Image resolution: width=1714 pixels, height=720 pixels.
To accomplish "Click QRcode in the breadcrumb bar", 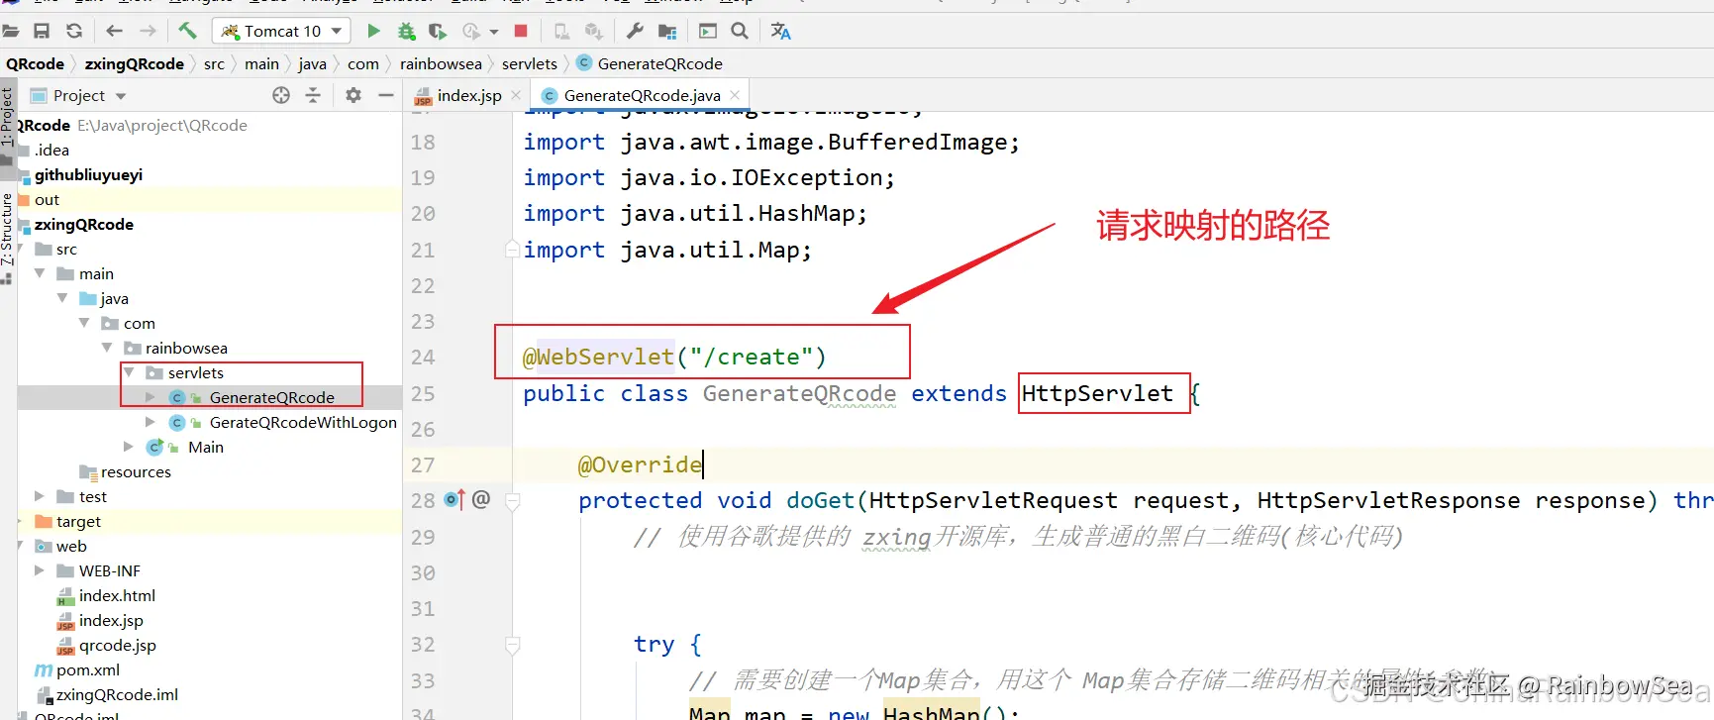I will (x=35, y=63).
